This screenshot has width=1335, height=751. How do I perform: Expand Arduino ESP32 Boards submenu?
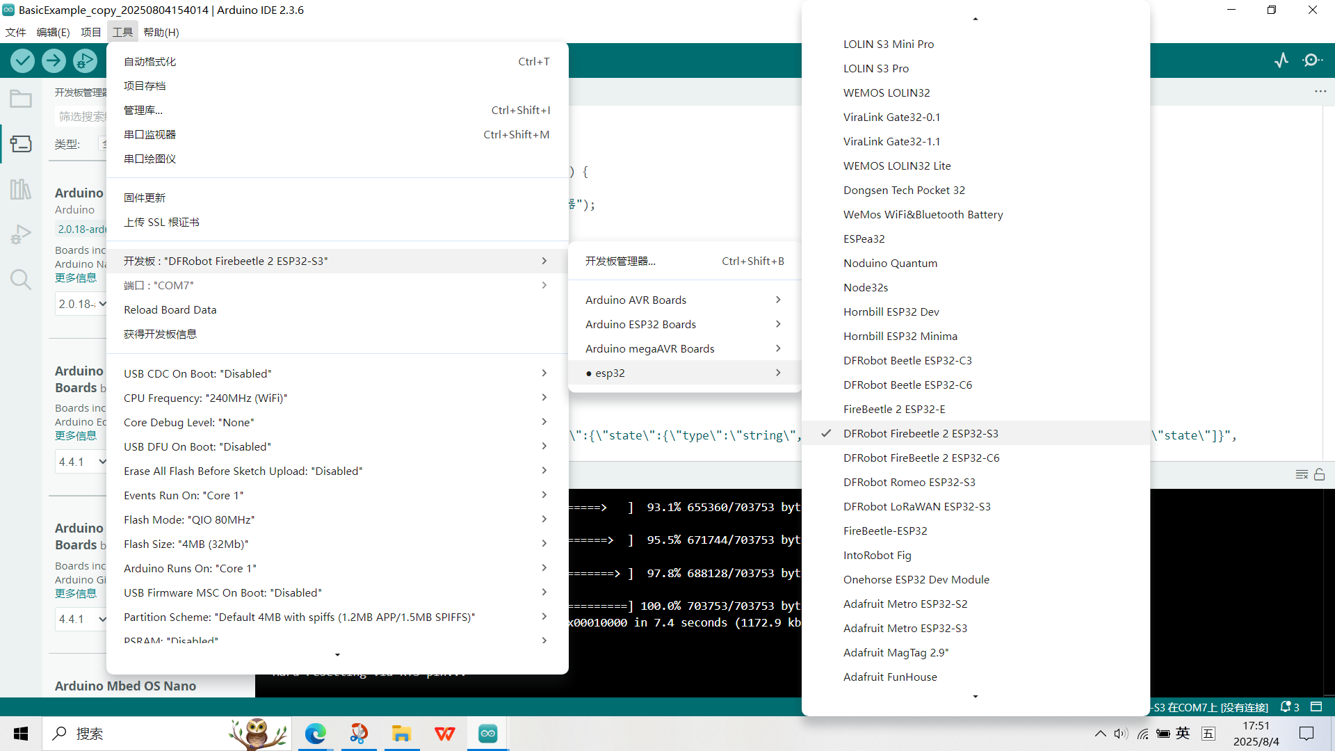[x=685, y=324]
